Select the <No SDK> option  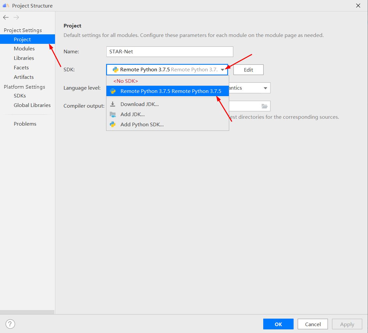126,81
